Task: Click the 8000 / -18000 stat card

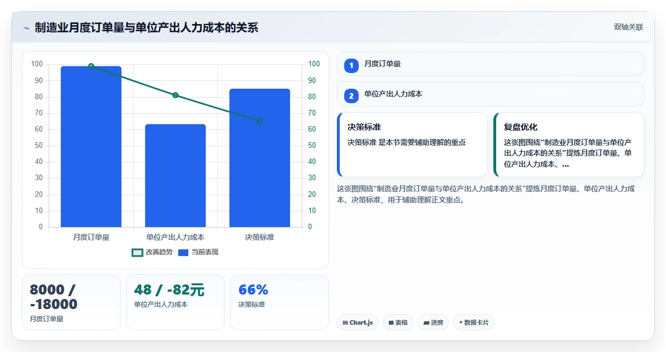Action: click(72, 302)
